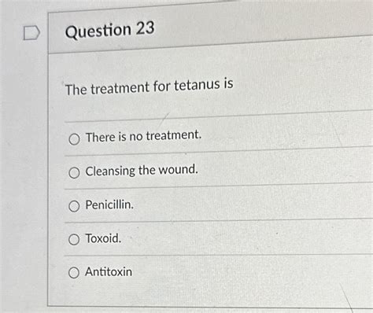The image size is (373, 313).
Task: Click the word 'wound.' in the second answer
Action: (x=178, y=169)
